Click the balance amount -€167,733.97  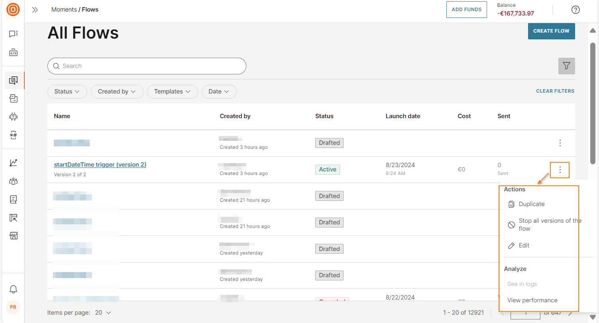516,14
